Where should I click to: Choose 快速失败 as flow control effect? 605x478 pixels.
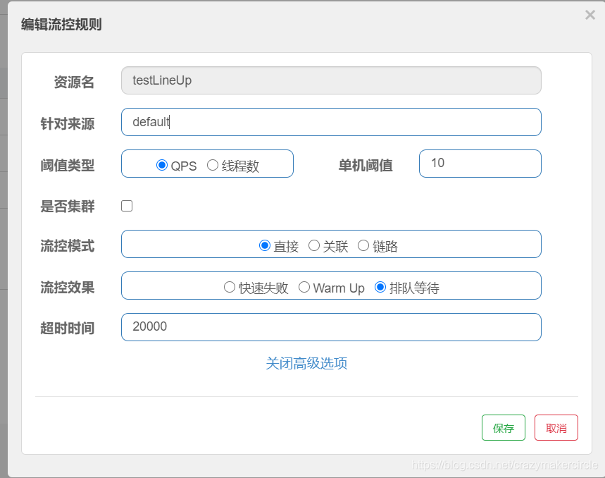click(x=230, y=287)
